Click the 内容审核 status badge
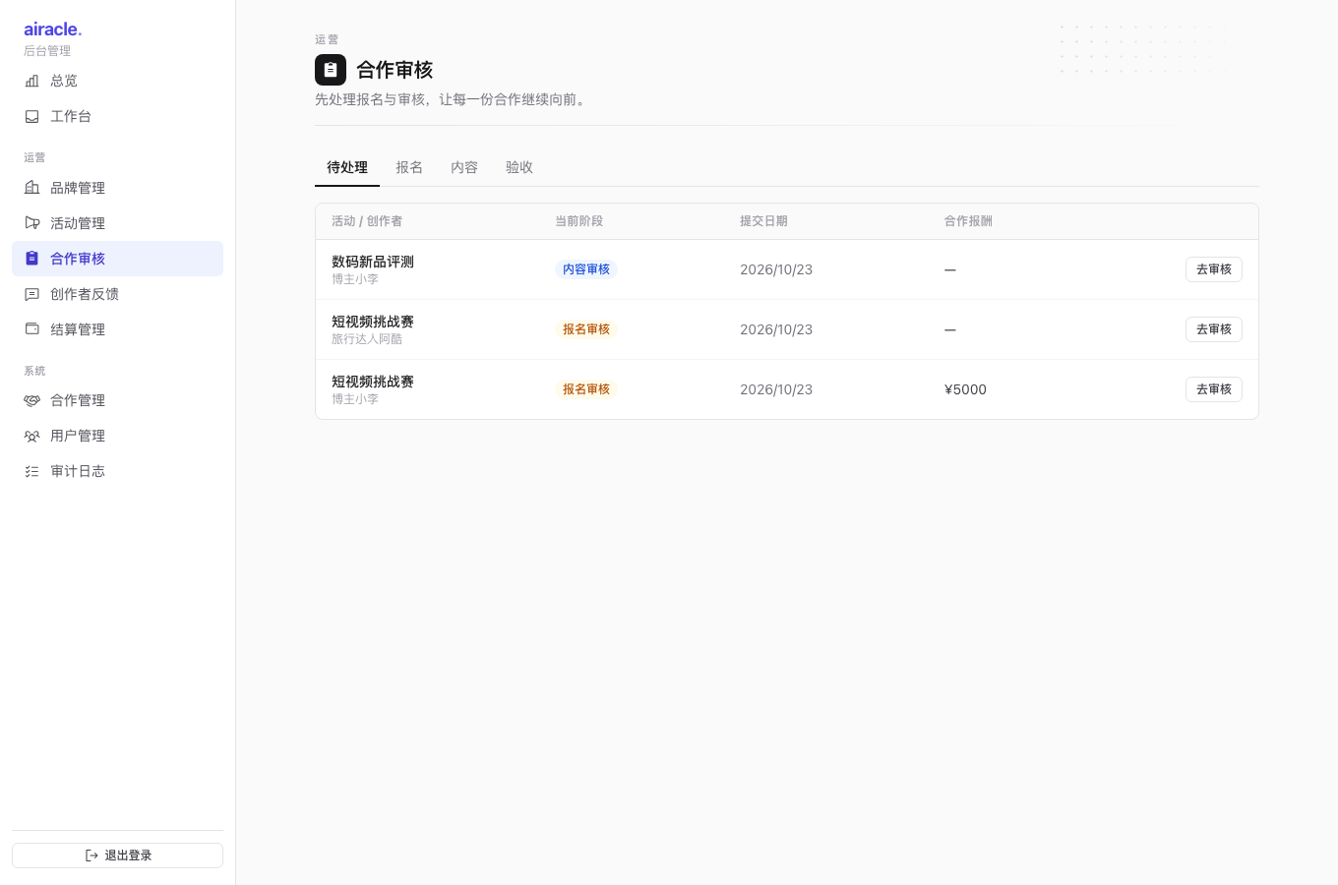This screenshot has height=885, width=1338. click(586, 269)
